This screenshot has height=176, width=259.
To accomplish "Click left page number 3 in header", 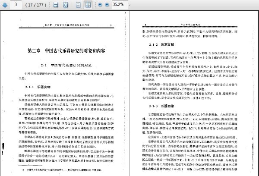I will pyautogui.click(x=111, y=25).
